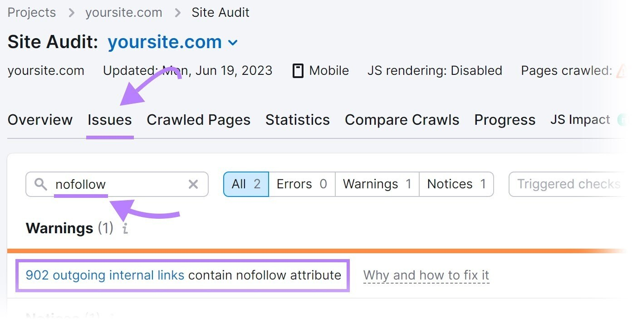Switch to the Statistics tab

pyautogui.click(x=297, y=119)
